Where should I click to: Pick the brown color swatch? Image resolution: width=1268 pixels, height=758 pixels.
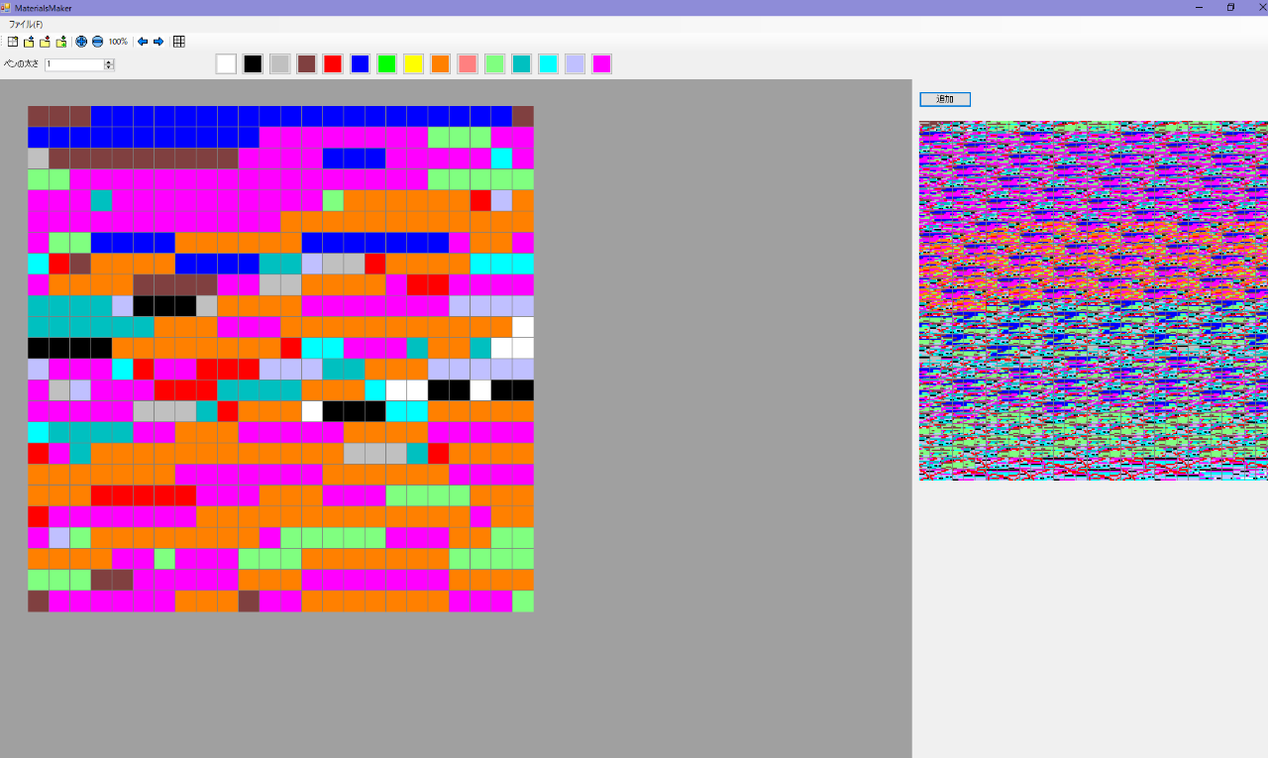tap(306, 64)
